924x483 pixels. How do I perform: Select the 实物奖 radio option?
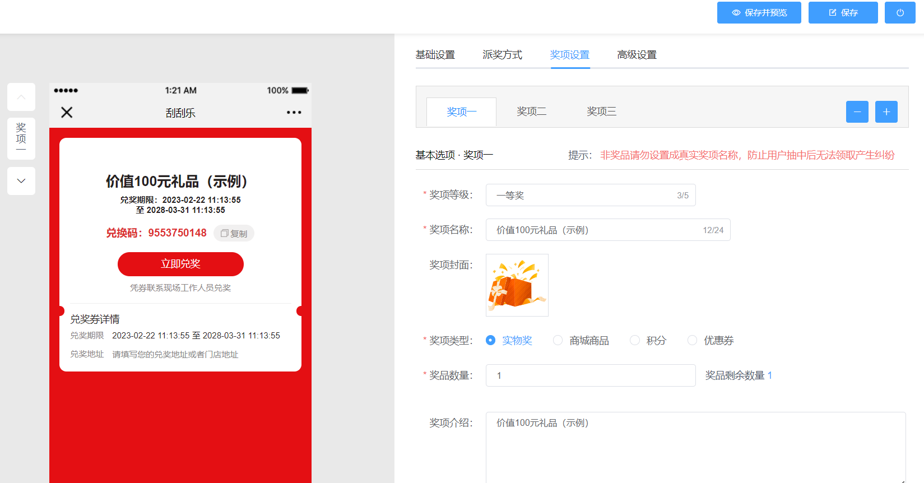509,340
